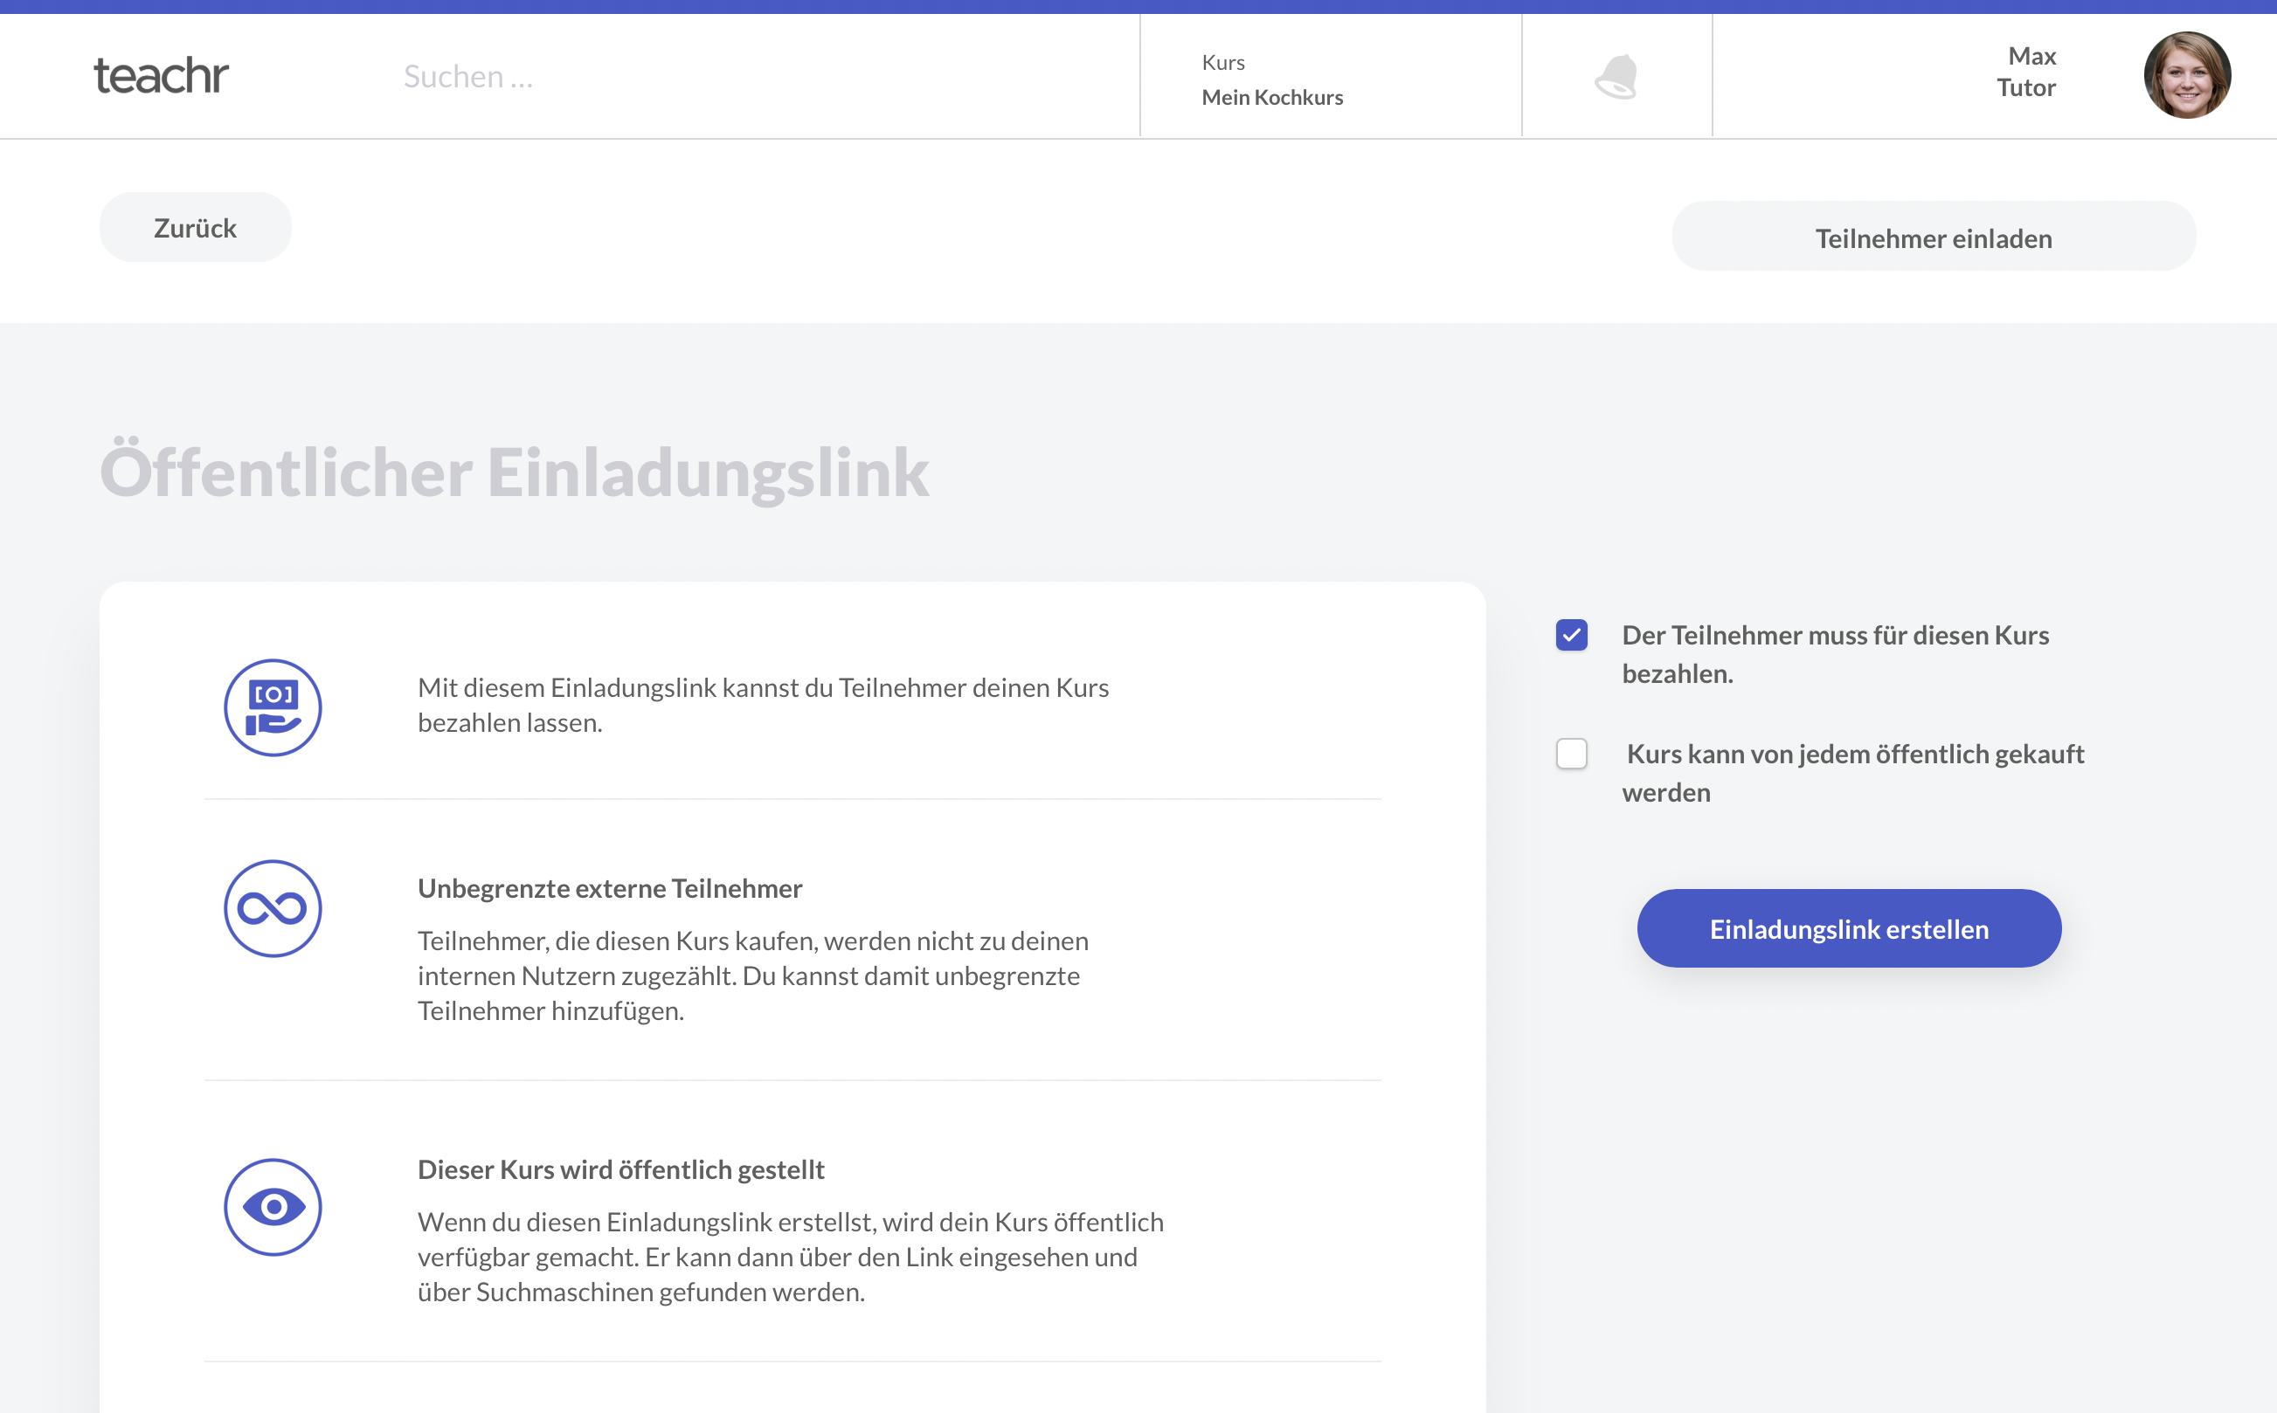Click the Einladungslink erstellen button
2277x1413 pixels.
(x=1848, y=928)
